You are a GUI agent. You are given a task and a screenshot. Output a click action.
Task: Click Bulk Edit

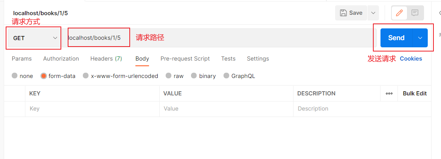click(x=415, y=94)
